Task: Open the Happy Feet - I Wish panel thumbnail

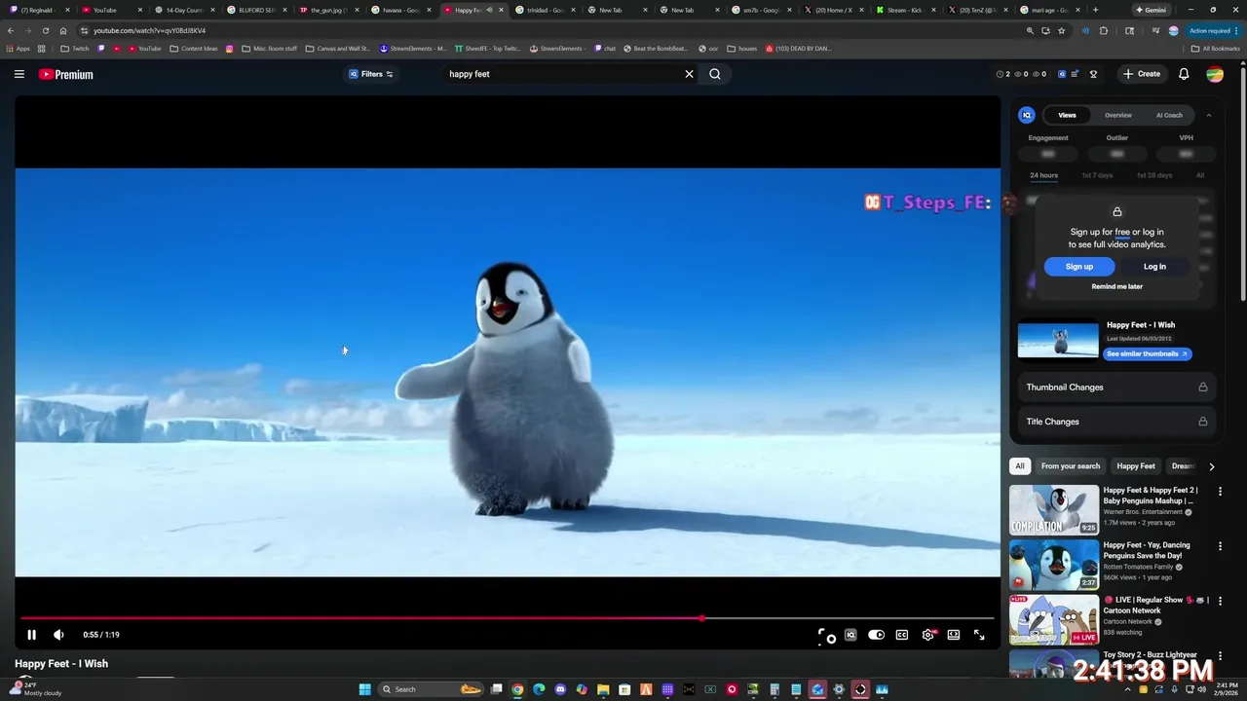Action: click(x=1058, y=340)
